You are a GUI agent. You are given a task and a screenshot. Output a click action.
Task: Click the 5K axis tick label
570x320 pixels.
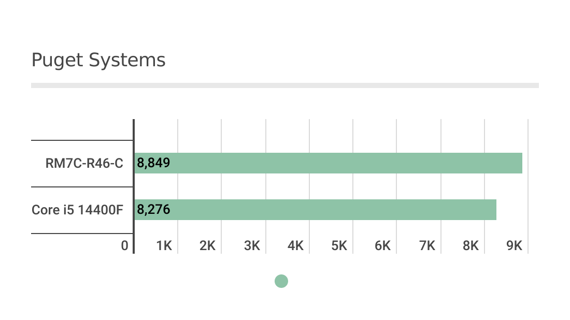[339, 246]
